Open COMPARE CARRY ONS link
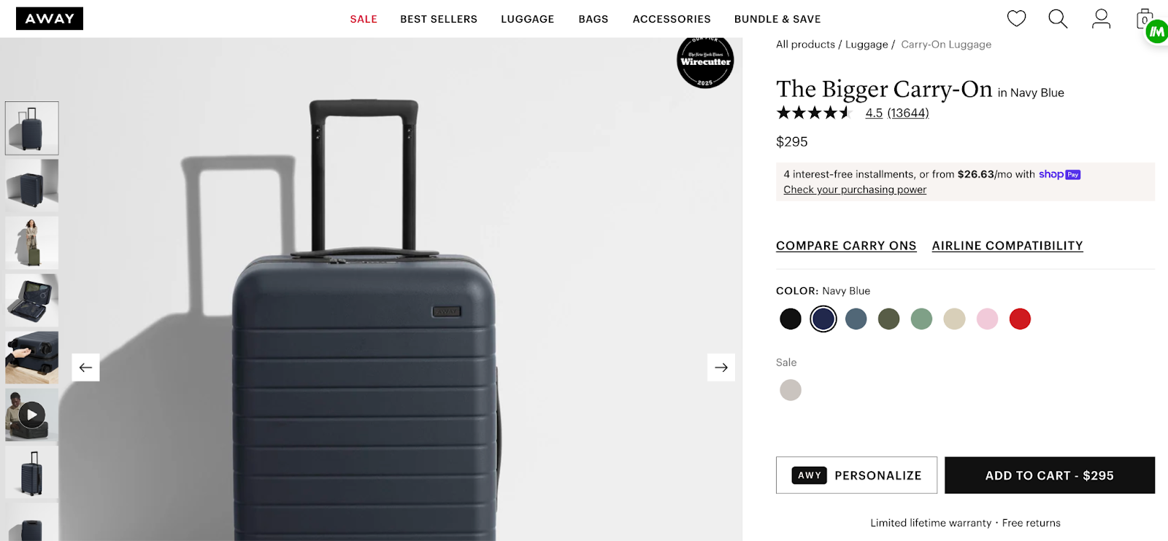Screen dimensions: 1168x541 click(846, 246)
